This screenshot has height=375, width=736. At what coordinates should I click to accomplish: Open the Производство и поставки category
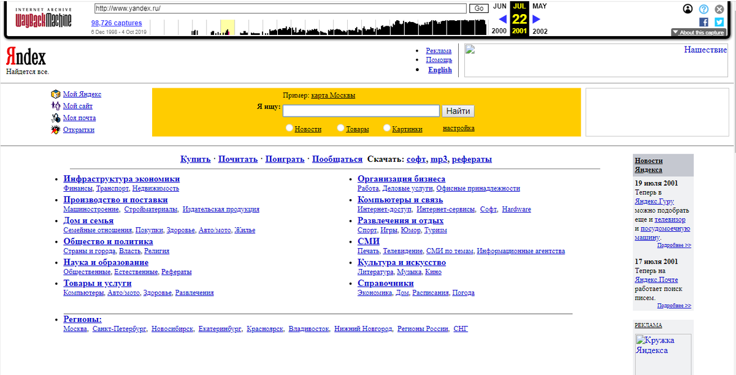(x=115, y=200)
